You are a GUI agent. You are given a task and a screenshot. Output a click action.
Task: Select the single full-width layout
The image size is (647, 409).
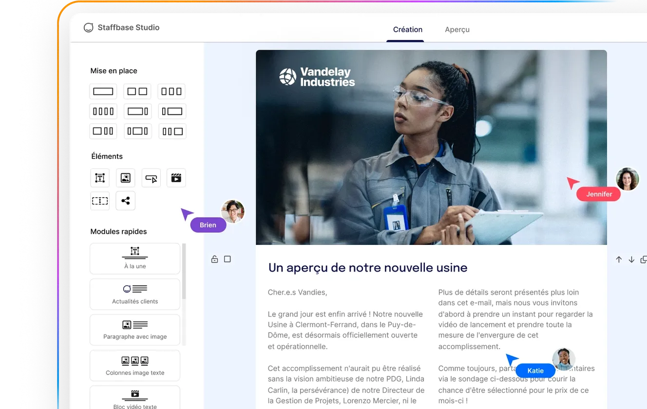pyautogui.click(x=103, y=91)
